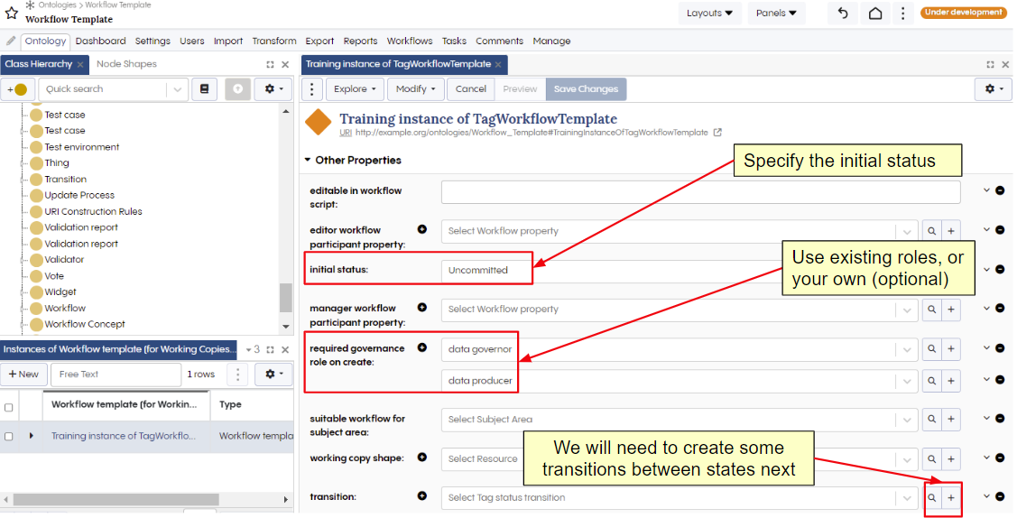1017x518 pixels.
Task: Open the top-right vertical dots menu
Action: [902, 13]
